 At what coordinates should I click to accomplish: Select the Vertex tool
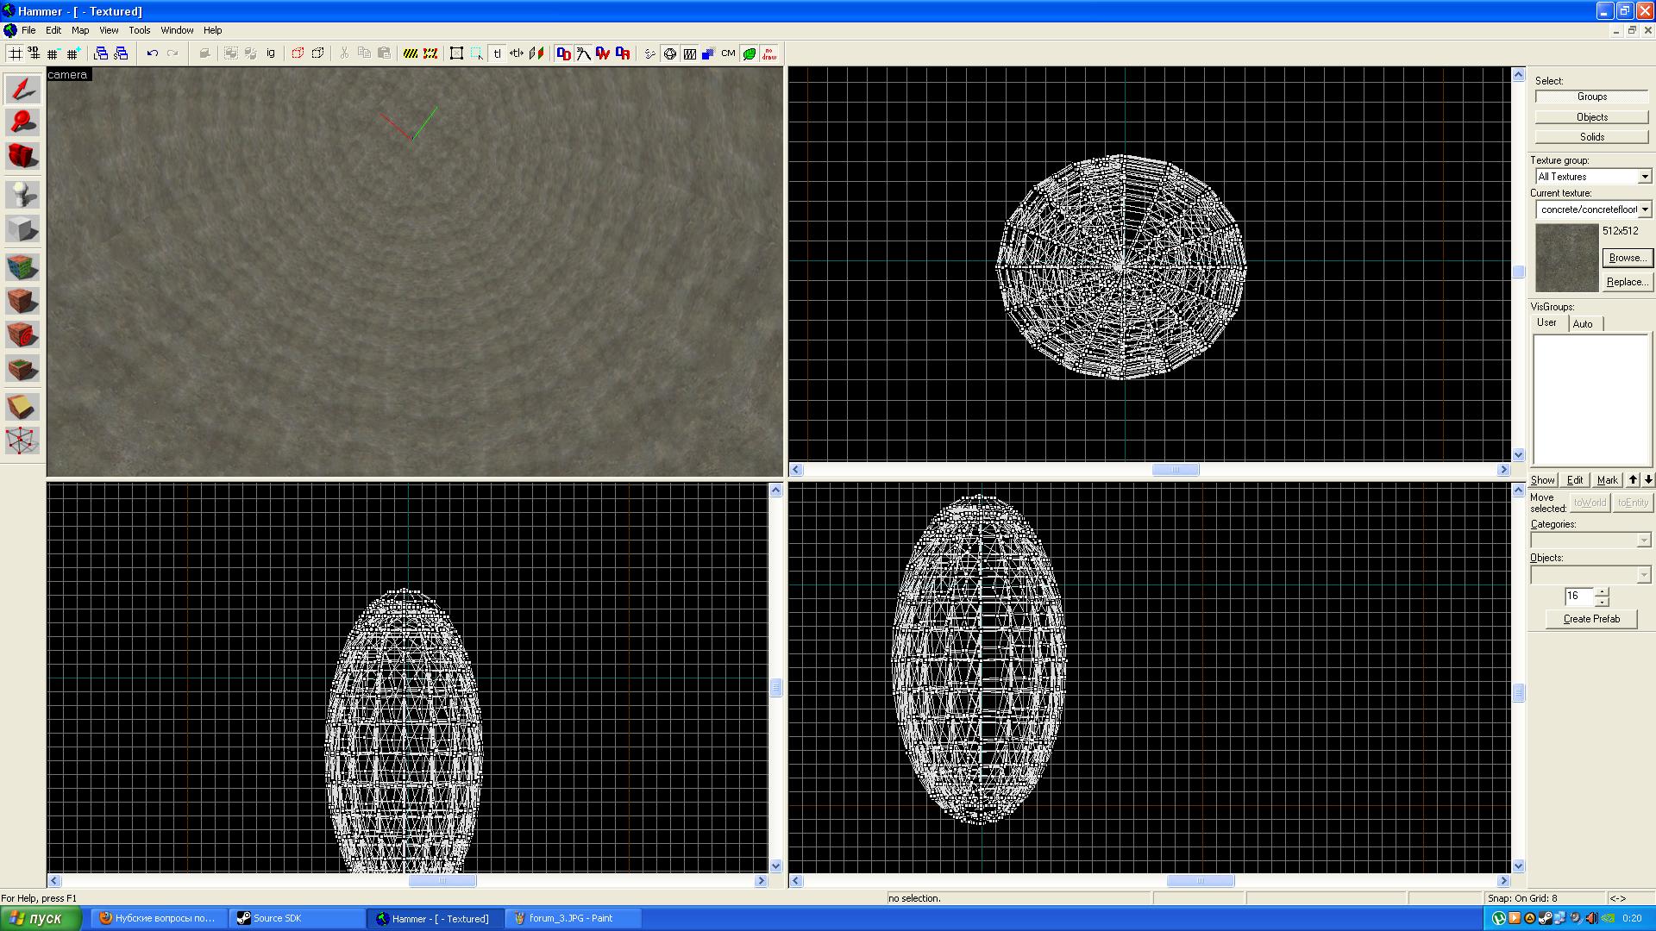pos(22,441)
